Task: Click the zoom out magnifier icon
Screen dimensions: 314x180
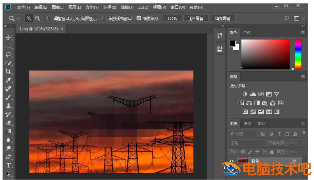Action: click(37, 18)
